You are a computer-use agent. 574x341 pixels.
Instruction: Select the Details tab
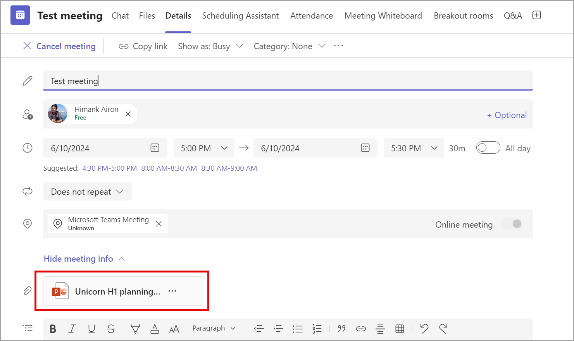pos(178,15)
